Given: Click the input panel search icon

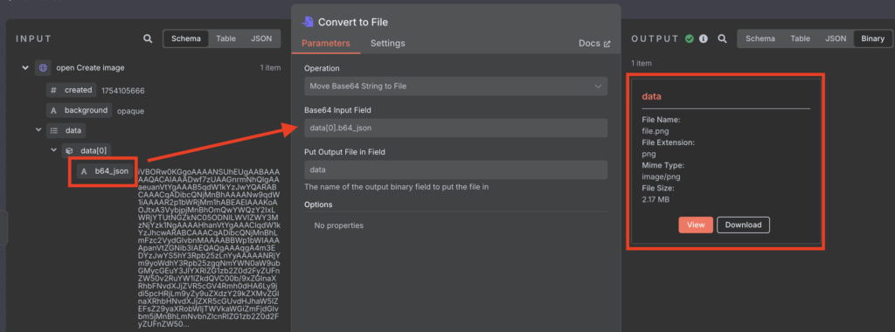Looking at the screenshot, I should 148,38.
